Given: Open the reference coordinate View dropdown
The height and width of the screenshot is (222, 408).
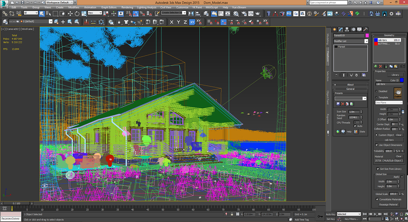Looking at the screenshot, I should pyautogui.click(x=95, y=13).
